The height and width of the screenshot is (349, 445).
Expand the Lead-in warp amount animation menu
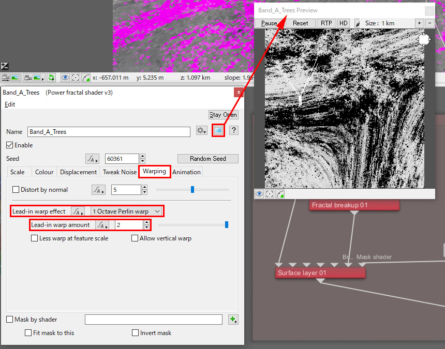click(x=102, y=225)
